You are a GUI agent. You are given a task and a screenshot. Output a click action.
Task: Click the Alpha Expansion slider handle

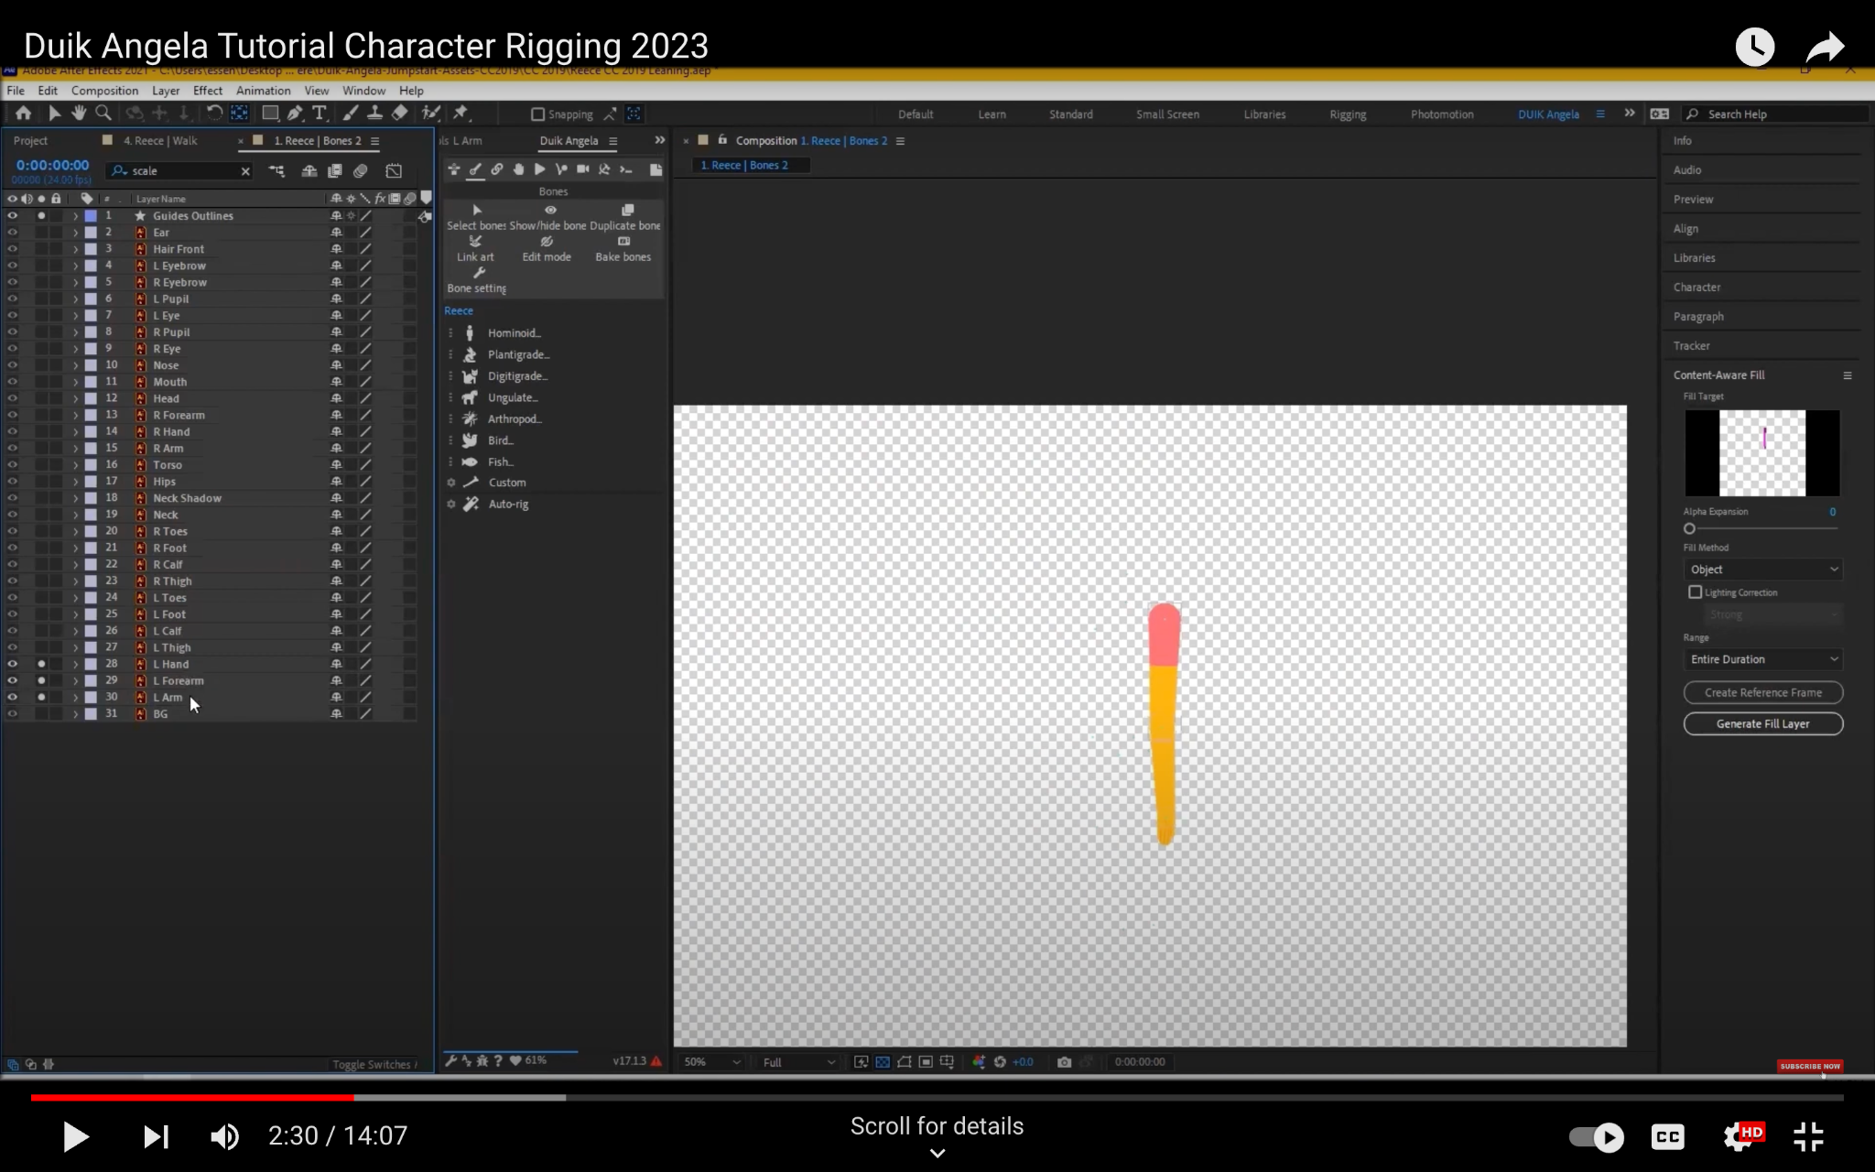tap(1689, 528)
